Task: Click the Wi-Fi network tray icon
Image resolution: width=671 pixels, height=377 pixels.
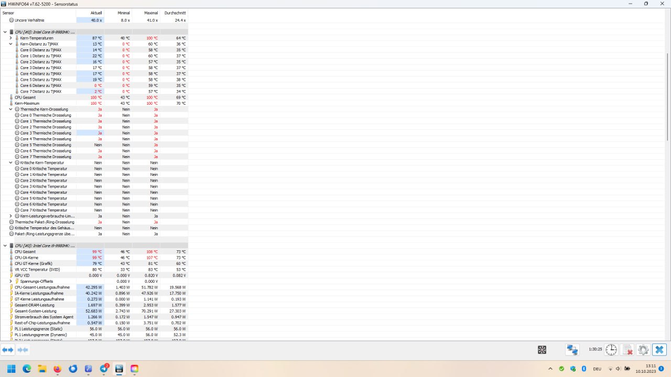Action: click(x=610, y=369)
